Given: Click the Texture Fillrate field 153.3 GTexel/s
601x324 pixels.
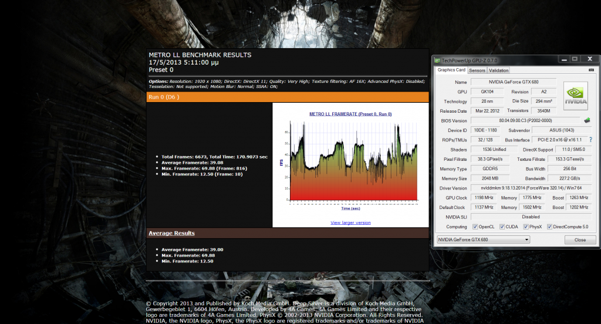Looking at the screenshot, I should coord(569,159).
